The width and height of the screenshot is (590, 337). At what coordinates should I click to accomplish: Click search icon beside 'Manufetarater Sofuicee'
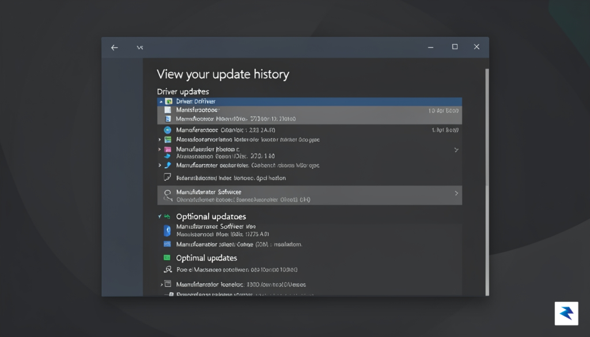coord(168,195)
